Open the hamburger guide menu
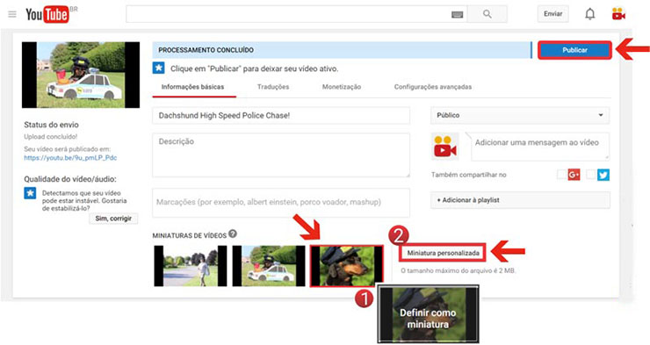650x345 pixels. point(12,14)
